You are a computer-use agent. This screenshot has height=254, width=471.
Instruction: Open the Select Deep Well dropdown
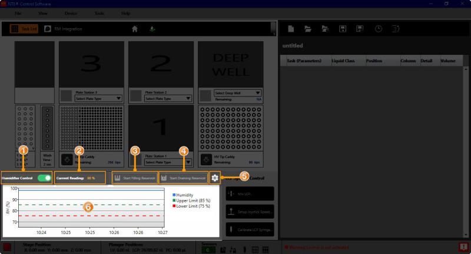pos(237,93)
